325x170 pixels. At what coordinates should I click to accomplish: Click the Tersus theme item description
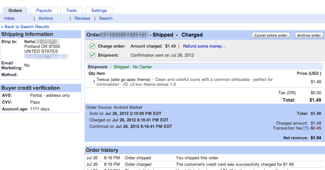(x=184, y=82)
